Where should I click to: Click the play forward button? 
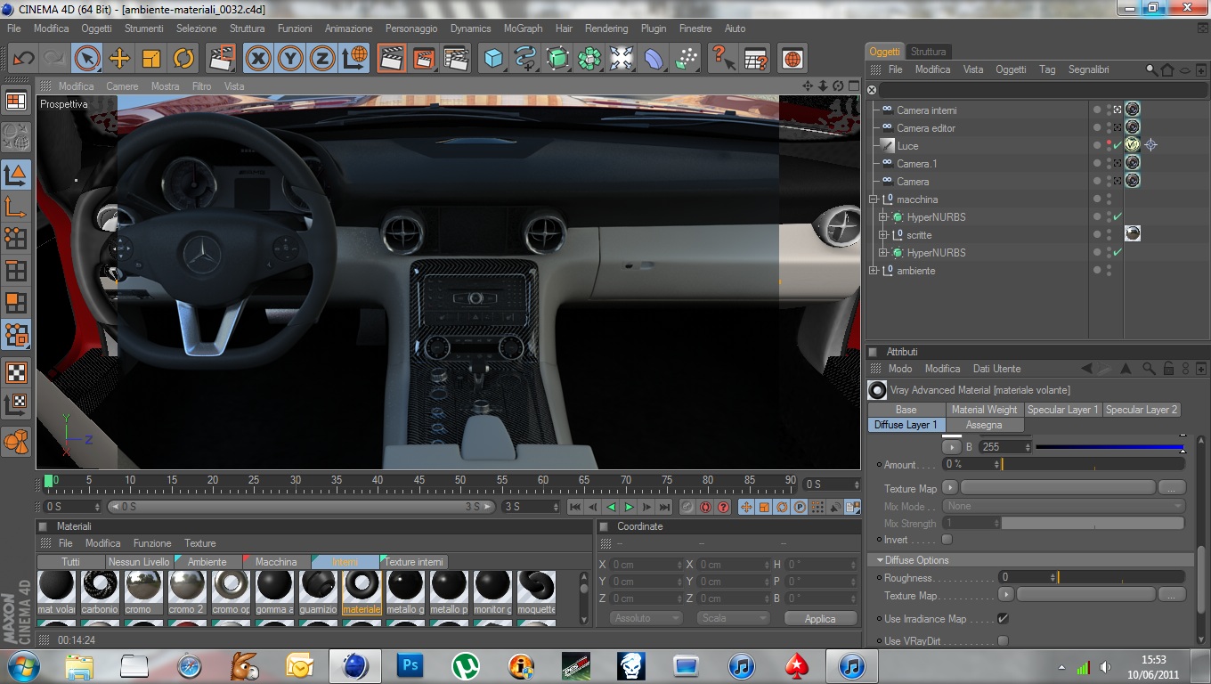point(629,507)
